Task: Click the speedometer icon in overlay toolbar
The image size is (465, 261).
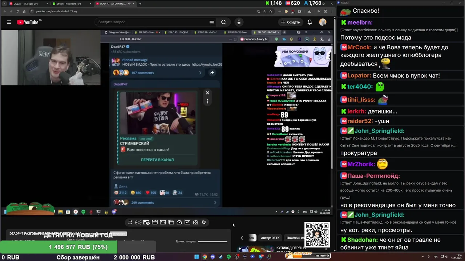Action: tap(179, 222)
